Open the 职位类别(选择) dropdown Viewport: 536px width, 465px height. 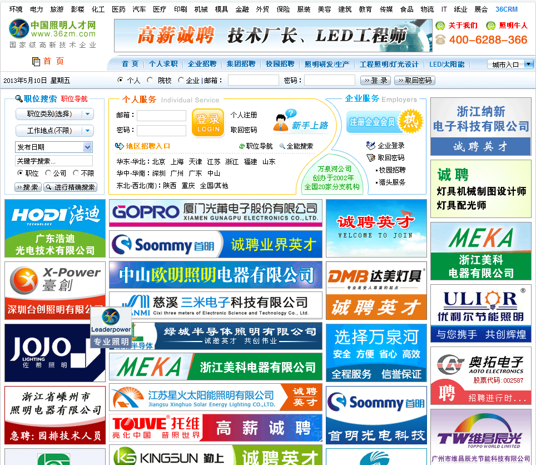[54, 114]
